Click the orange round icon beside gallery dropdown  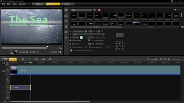point(99,10)
